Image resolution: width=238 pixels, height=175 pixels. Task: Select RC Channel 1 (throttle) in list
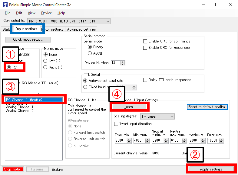coord(34,100)
